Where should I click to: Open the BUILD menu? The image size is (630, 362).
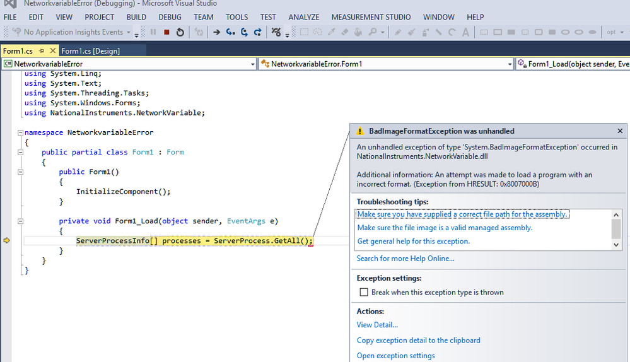(136, 17)
